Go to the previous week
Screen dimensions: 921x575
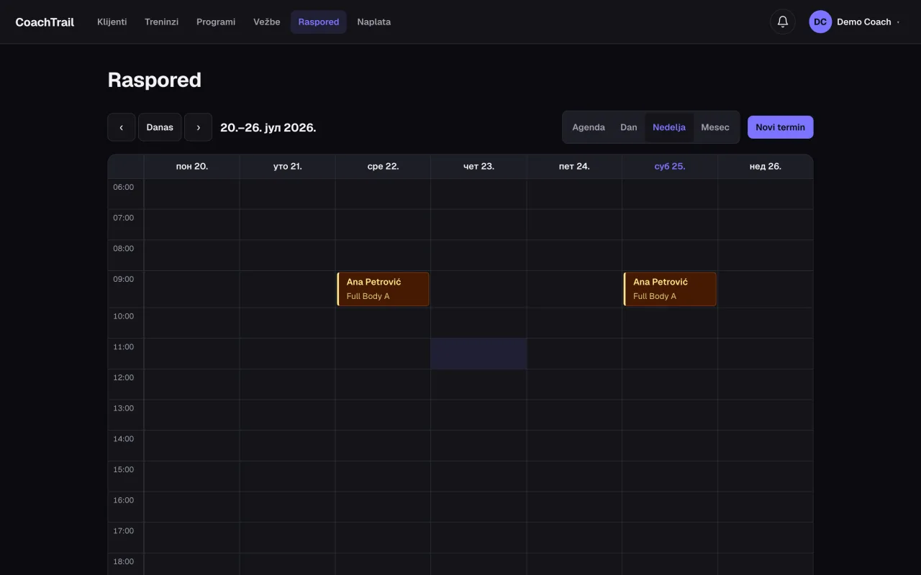(x=122, y=127)
